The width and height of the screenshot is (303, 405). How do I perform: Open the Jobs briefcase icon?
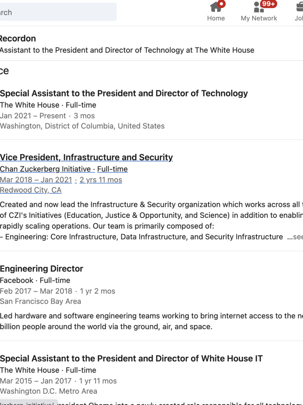tap(300, 7)
